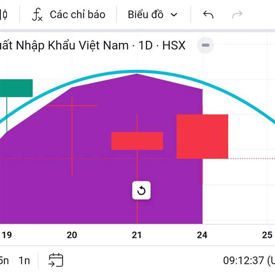275x275 pixels.
Task: Select the 5n time range
Action: (x=4, y=260)
